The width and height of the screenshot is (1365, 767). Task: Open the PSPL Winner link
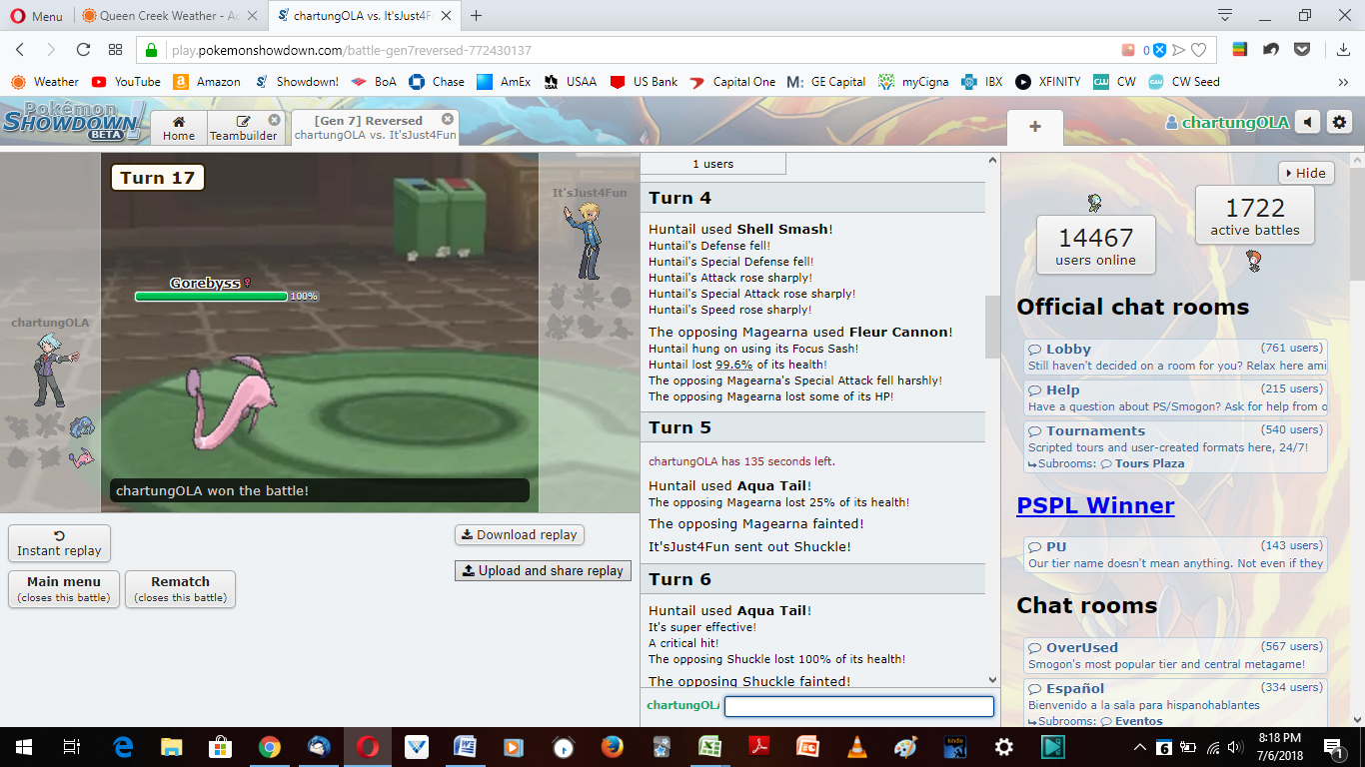point(1095,505)
